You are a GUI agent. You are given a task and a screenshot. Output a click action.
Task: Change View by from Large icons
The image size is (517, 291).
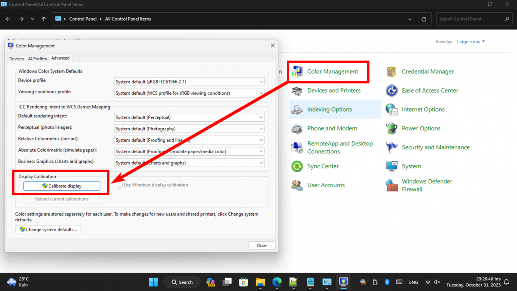pos(471,42)
